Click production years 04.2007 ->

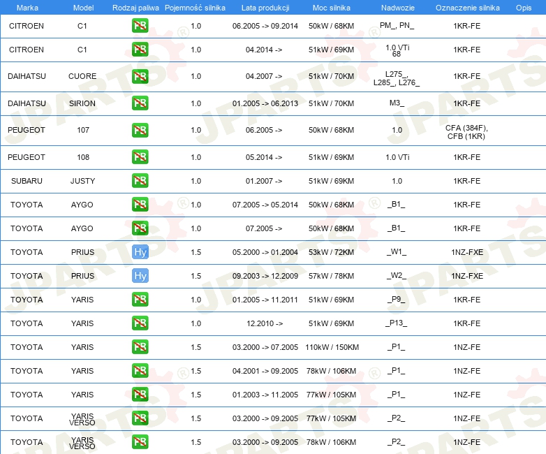tap(264, 76)
